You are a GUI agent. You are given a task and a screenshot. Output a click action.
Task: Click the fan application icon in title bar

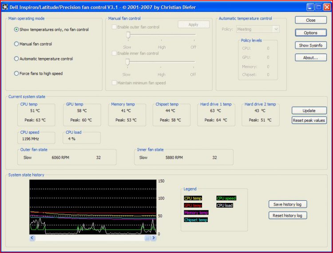(x=5, y=7)
